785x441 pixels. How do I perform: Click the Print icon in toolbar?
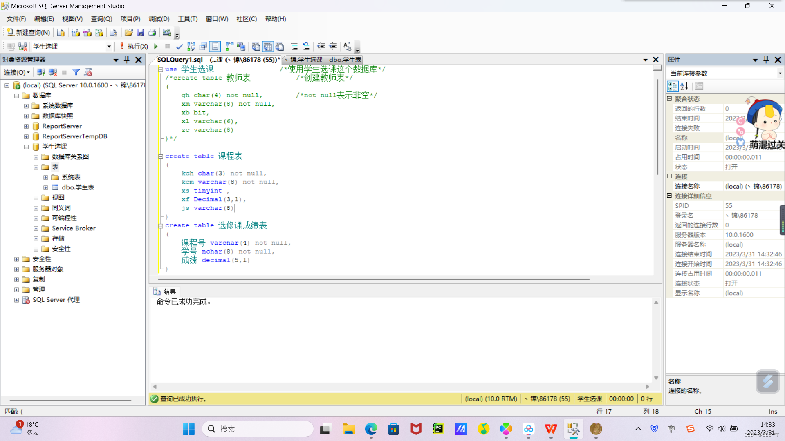152,33
